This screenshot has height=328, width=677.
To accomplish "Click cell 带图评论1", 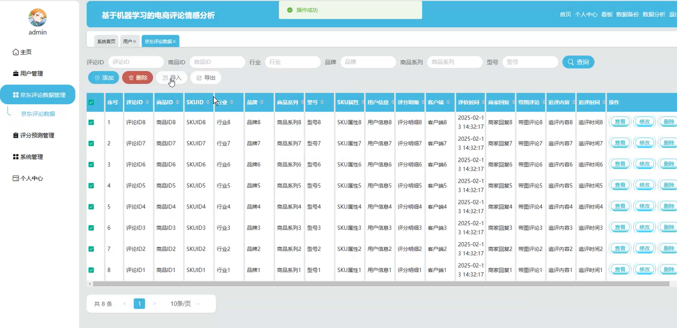I will [530, 270].
